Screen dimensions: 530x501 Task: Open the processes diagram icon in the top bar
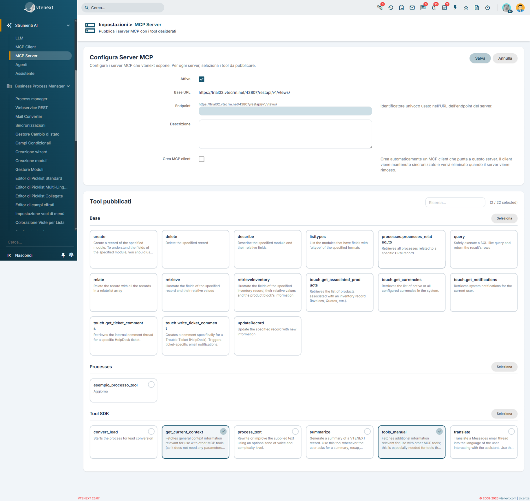tap(380, 8)
